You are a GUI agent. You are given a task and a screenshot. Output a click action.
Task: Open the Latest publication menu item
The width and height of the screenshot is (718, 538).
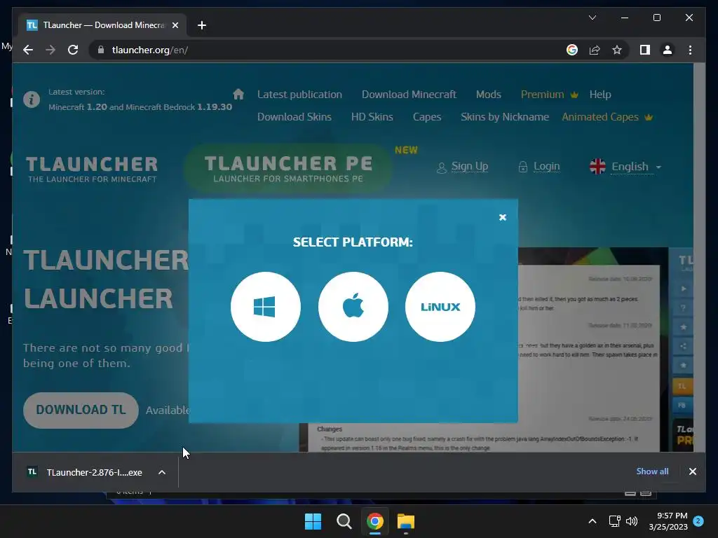click(299, 95)
